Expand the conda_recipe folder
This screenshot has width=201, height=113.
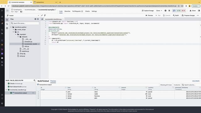13,30
